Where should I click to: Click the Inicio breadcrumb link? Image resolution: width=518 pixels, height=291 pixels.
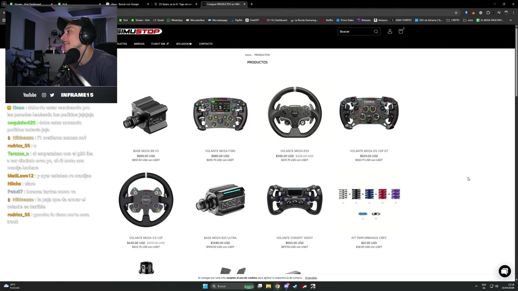[x=248, y=55]
